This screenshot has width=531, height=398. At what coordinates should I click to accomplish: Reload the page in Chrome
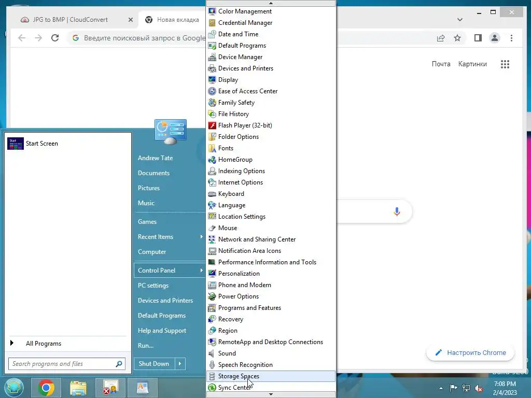(x=55, y=38)
